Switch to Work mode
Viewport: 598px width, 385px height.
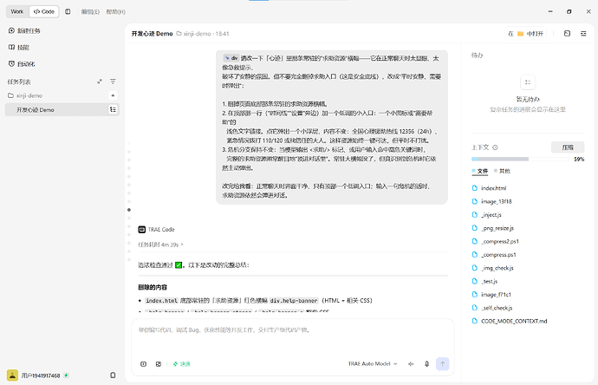(17, 11)
